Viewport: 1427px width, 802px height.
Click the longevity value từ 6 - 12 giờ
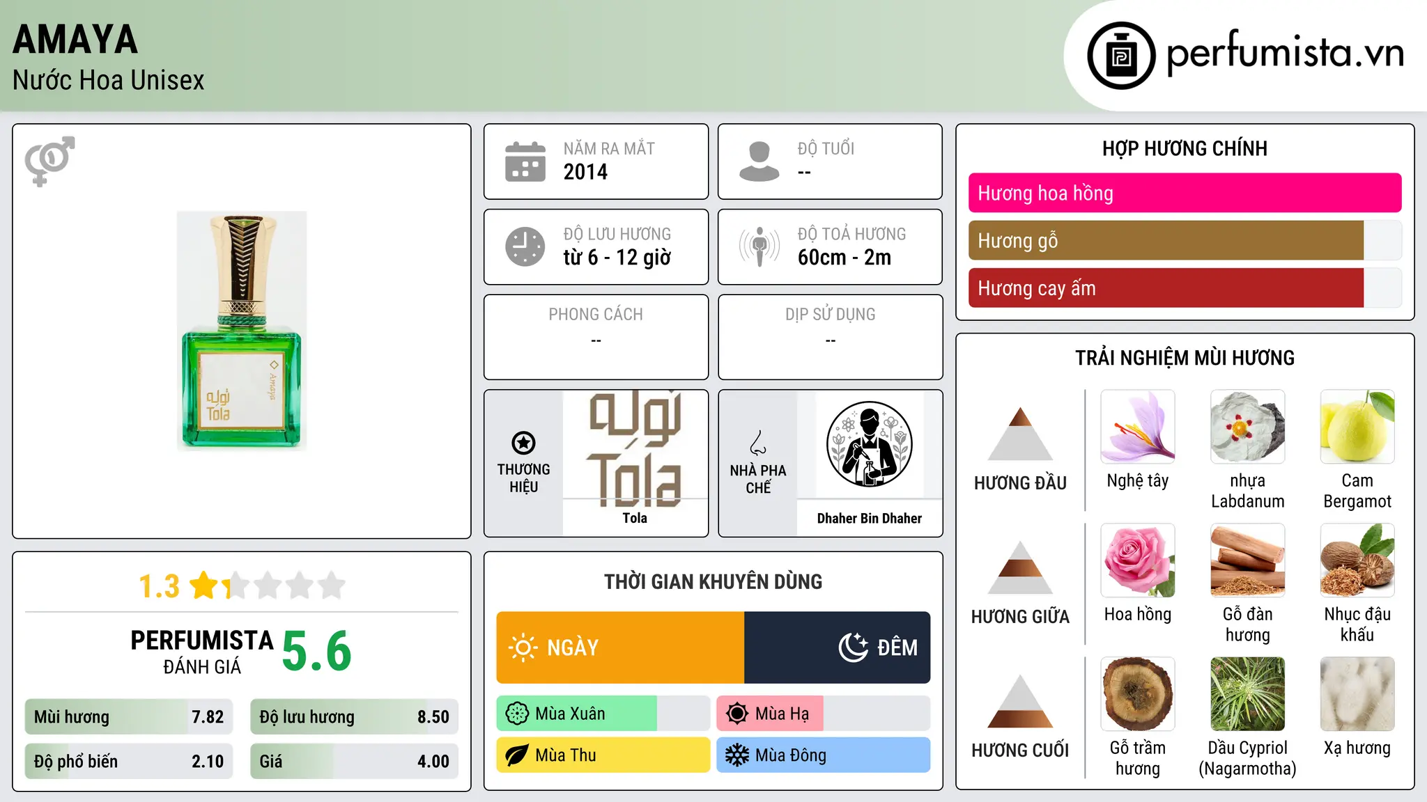[x=617, y=258]
